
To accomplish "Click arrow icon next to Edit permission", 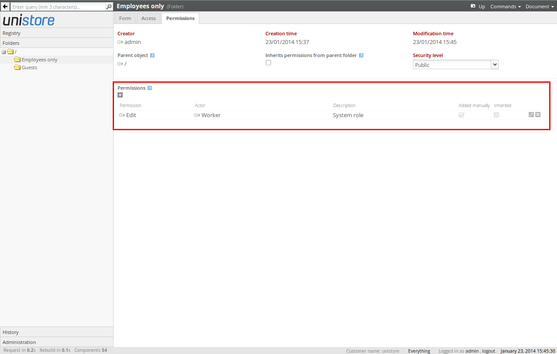I will pos(122,115).
